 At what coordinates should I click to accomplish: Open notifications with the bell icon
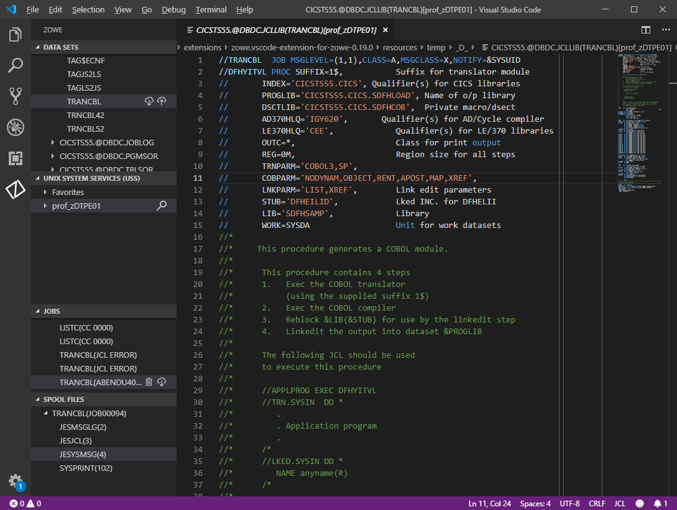pyautogui.click(x=657, y=503)
